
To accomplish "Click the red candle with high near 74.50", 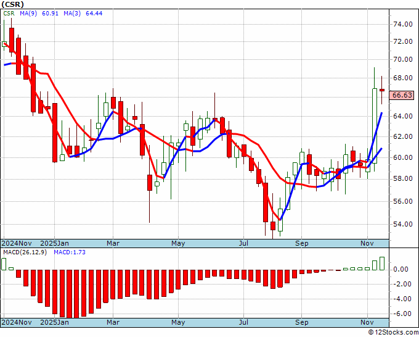I will [x=12, y=40].
